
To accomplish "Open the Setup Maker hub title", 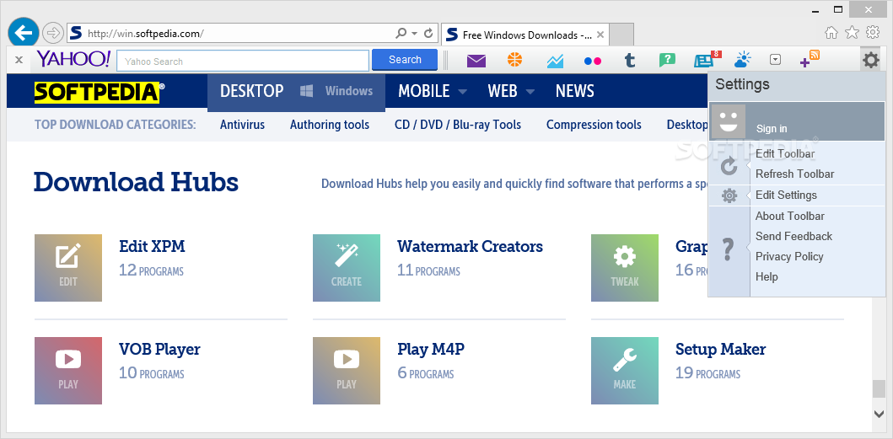I will (x=720, y=349).
